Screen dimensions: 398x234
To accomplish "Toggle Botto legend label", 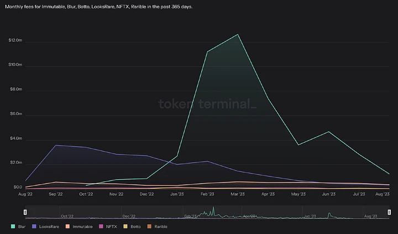I will click(134, 226).
